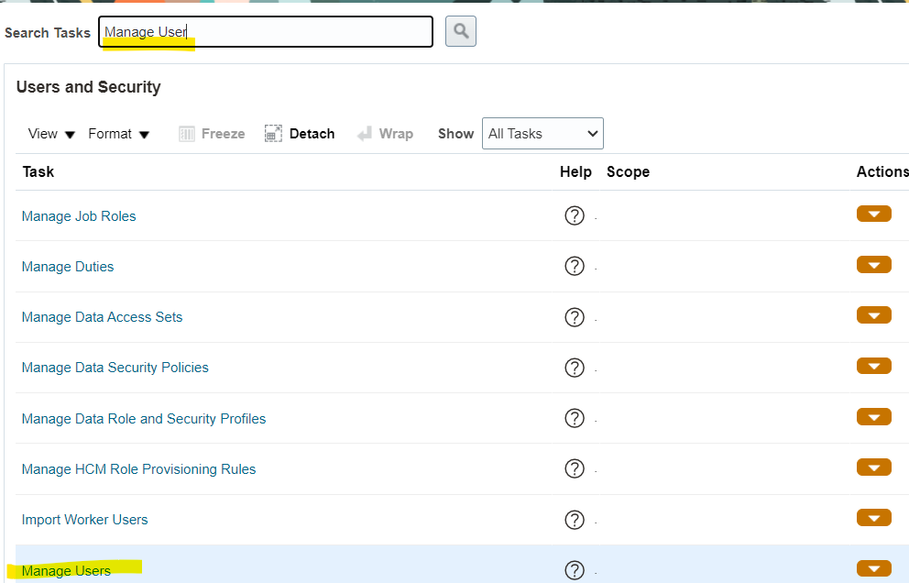The height and width of the screenshot is (583, 909).
Task: Open the Import Worker Users link
Action: tap(84, 520)
